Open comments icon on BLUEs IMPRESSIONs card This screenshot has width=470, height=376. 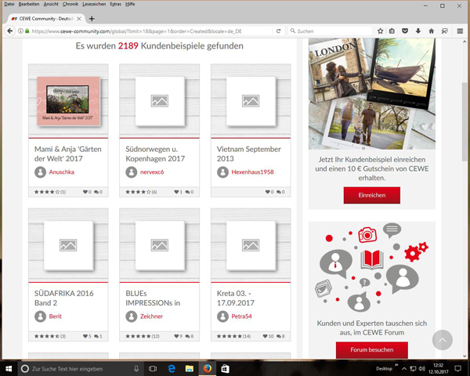coord(187,336)
